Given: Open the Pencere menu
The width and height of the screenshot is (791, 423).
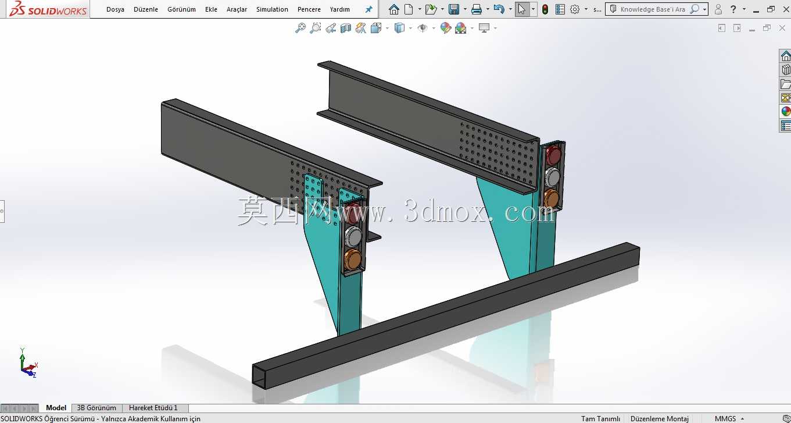Looking at the screenshot, I should [x=309, y=9].
